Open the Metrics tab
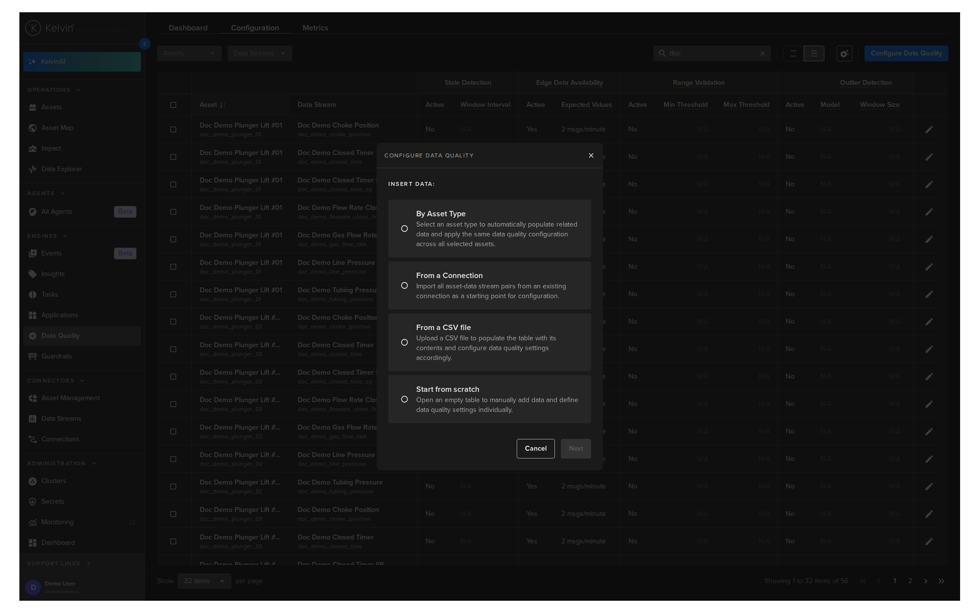 point(315,28)
